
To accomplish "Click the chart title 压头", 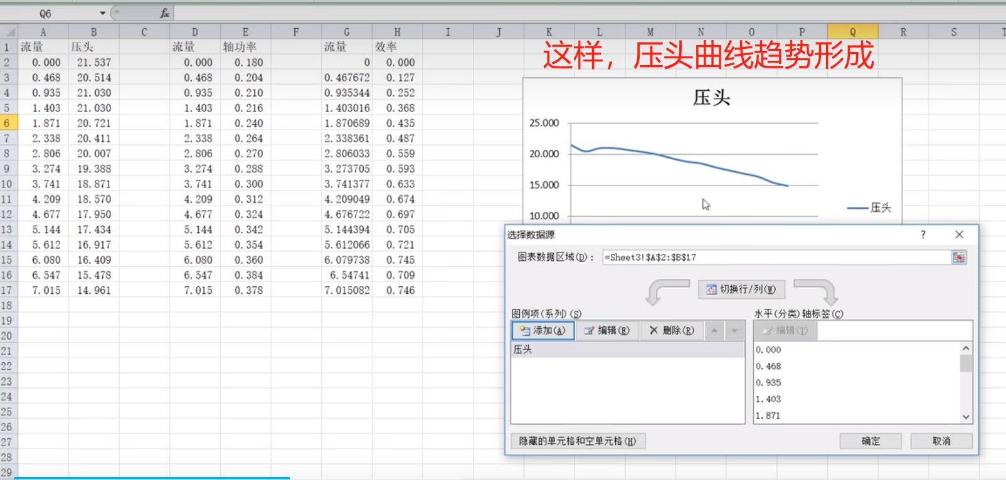I will point(711,98).
